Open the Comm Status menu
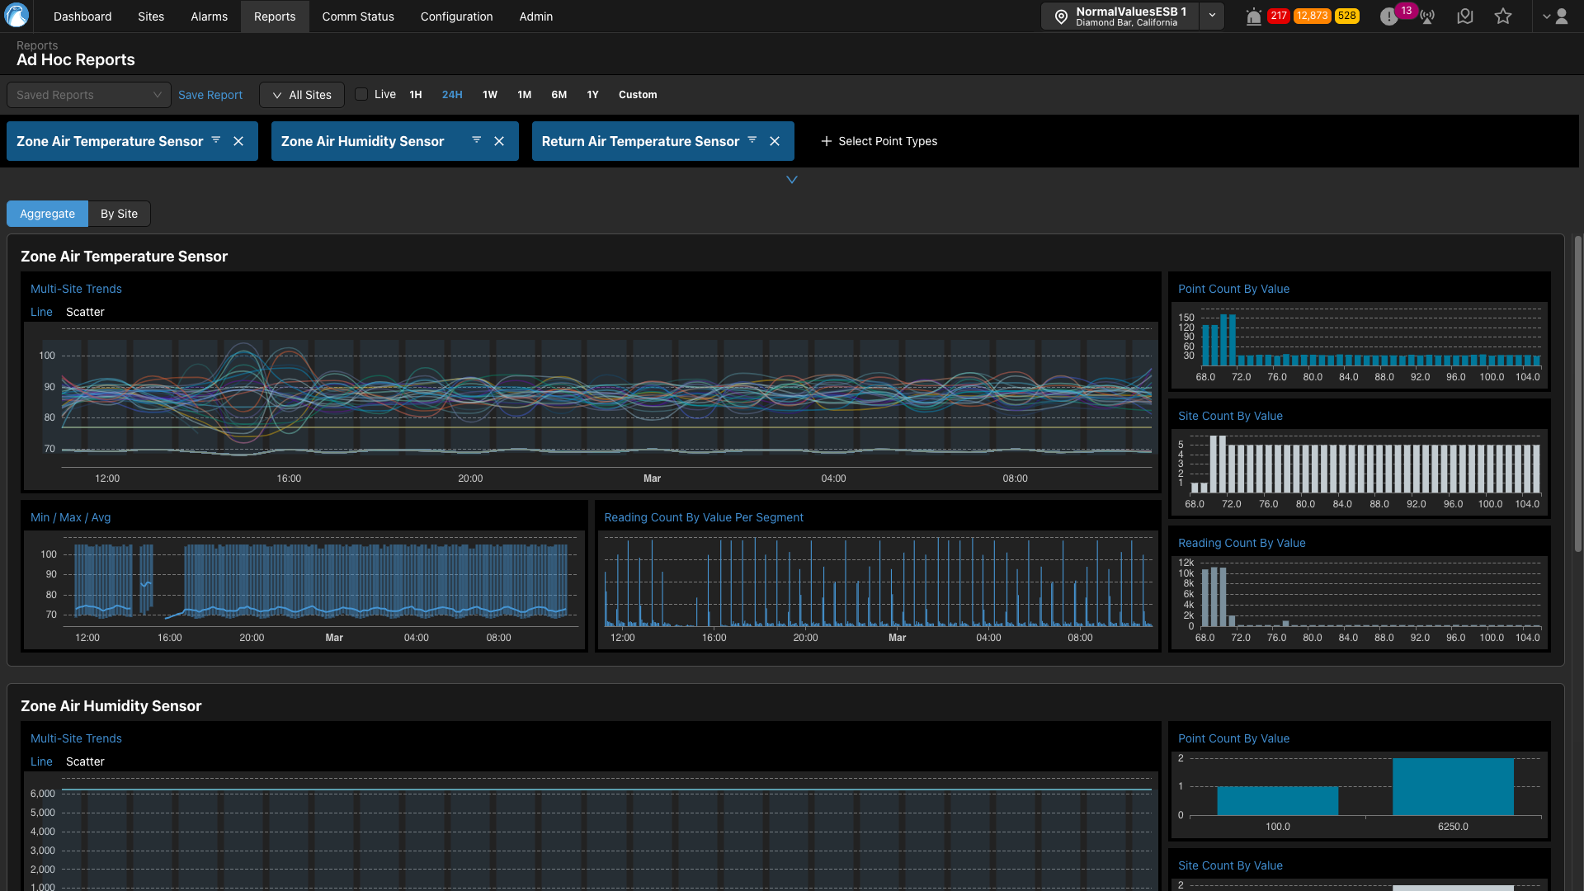Screen dimensions: 1584x891 click(358, 16)
